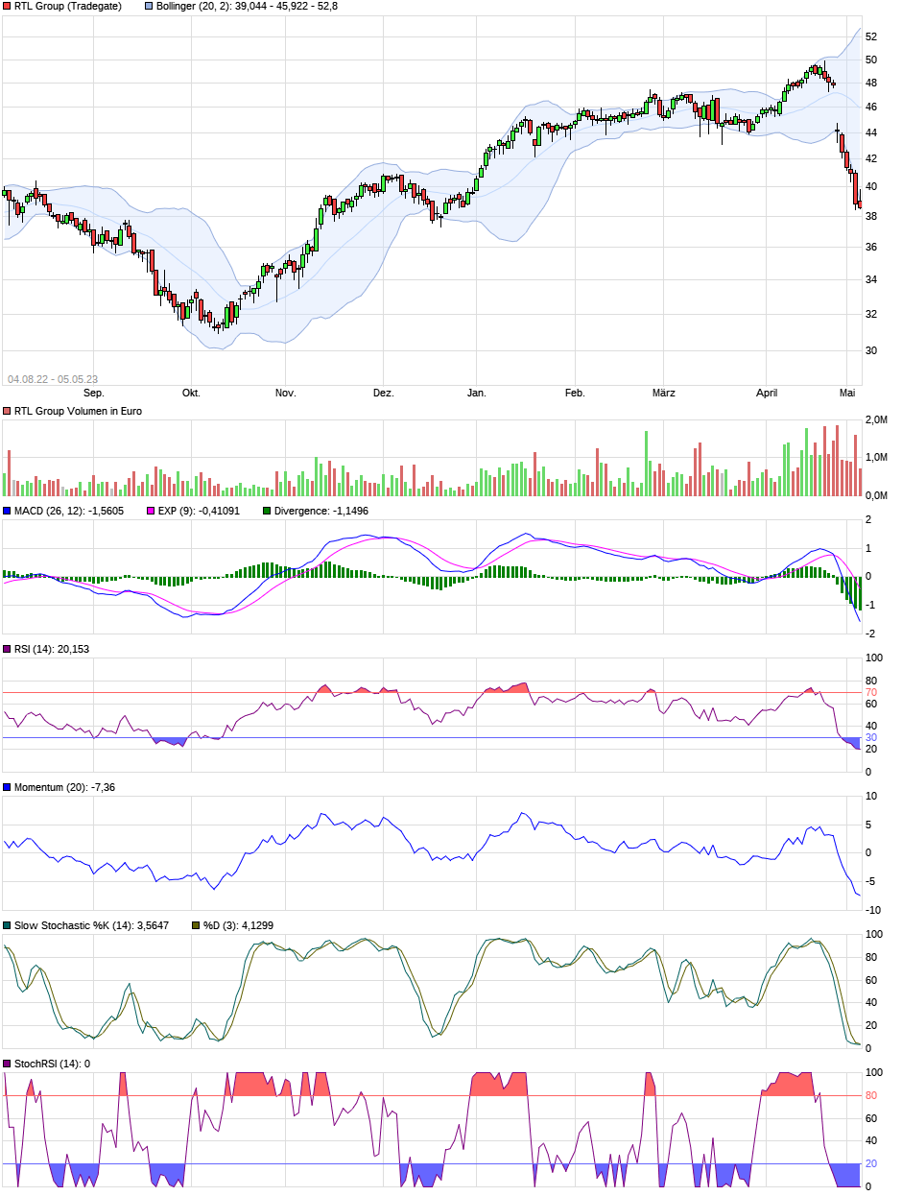
Task: Click the price axis value "46"
Action: coord(871,108)
